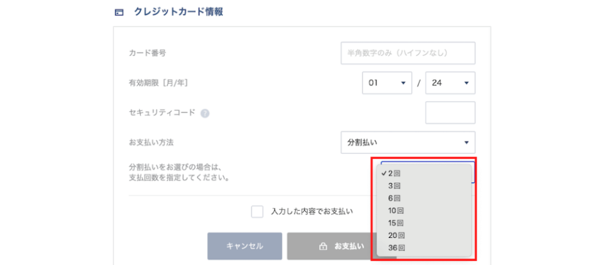Click the セキュリティコード input box
The image size is (606, 265).
450,113
